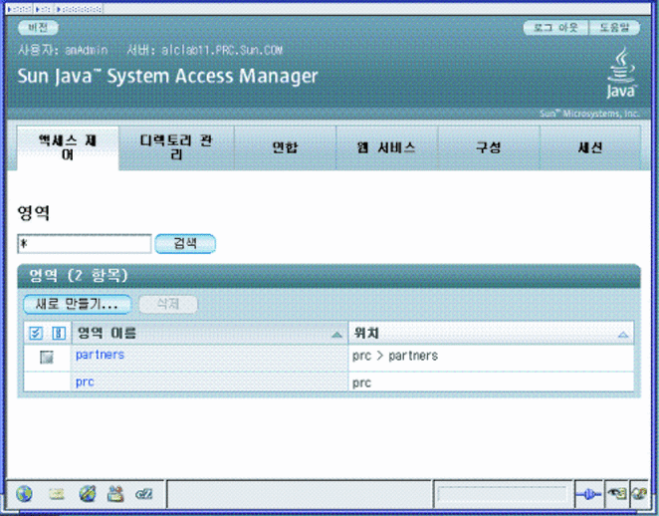Click the status bar progress area

[x=502, y=494]
